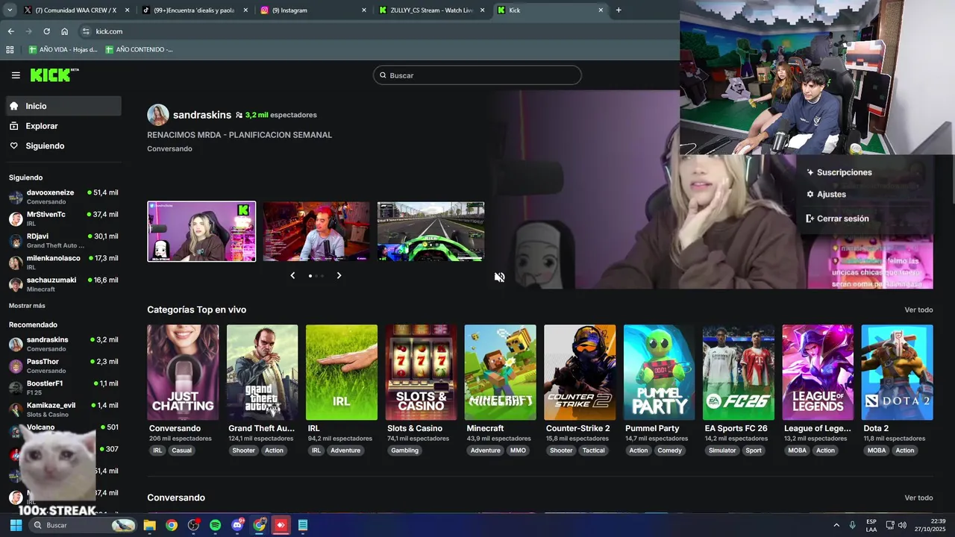
Task: Click the Simulator tag under EA Sports FC 26
Action: 722,450
